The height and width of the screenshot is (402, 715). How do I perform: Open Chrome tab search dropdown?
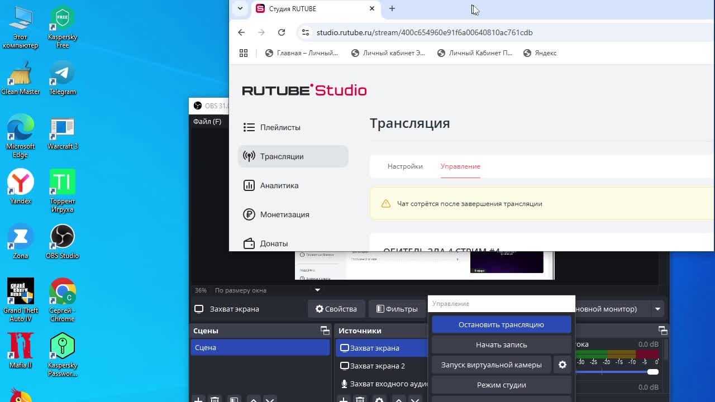240,8
